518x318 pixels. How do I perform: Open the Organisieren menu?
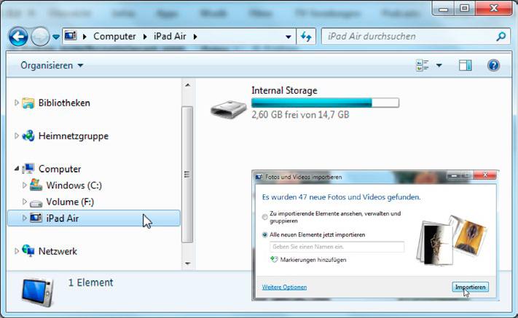52,65
